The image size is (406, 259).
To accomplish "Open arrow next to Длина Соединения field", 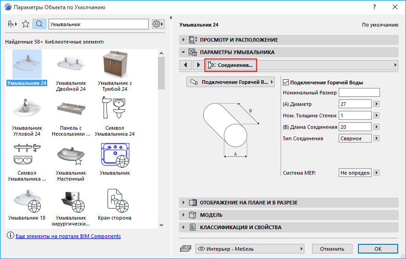I will tap(377, 127).
